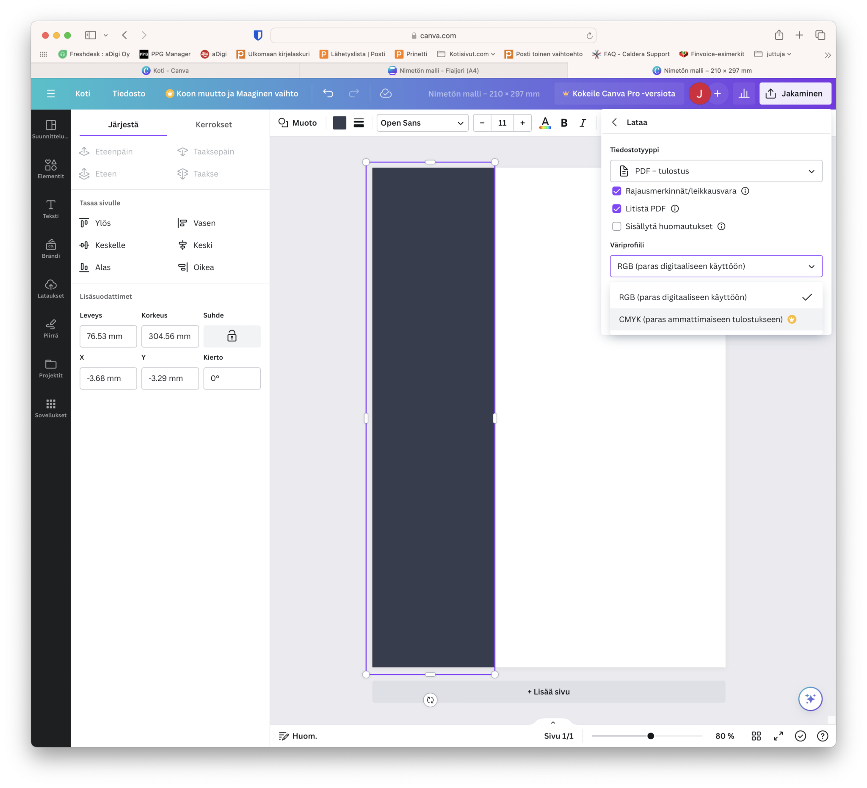Click the Leveys width input field
The height and width of the screenshot is (788, 867).
(x=108, y=336)
